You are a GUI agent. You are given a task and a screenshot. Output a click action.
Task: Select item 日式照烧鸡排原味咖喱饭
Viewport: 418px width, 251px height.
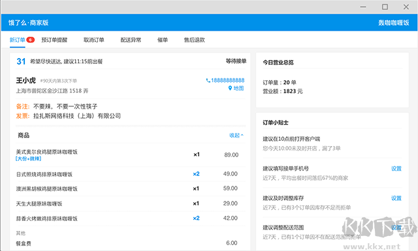pos(44,174)
